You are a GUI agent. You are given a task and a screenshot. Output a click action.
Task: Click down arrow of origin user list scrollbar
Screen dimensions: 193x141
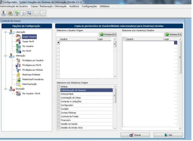point(115,77)
